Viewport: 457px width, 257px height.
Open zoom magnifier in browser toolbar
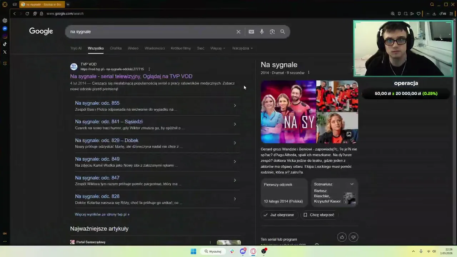[x=393, y=14]
